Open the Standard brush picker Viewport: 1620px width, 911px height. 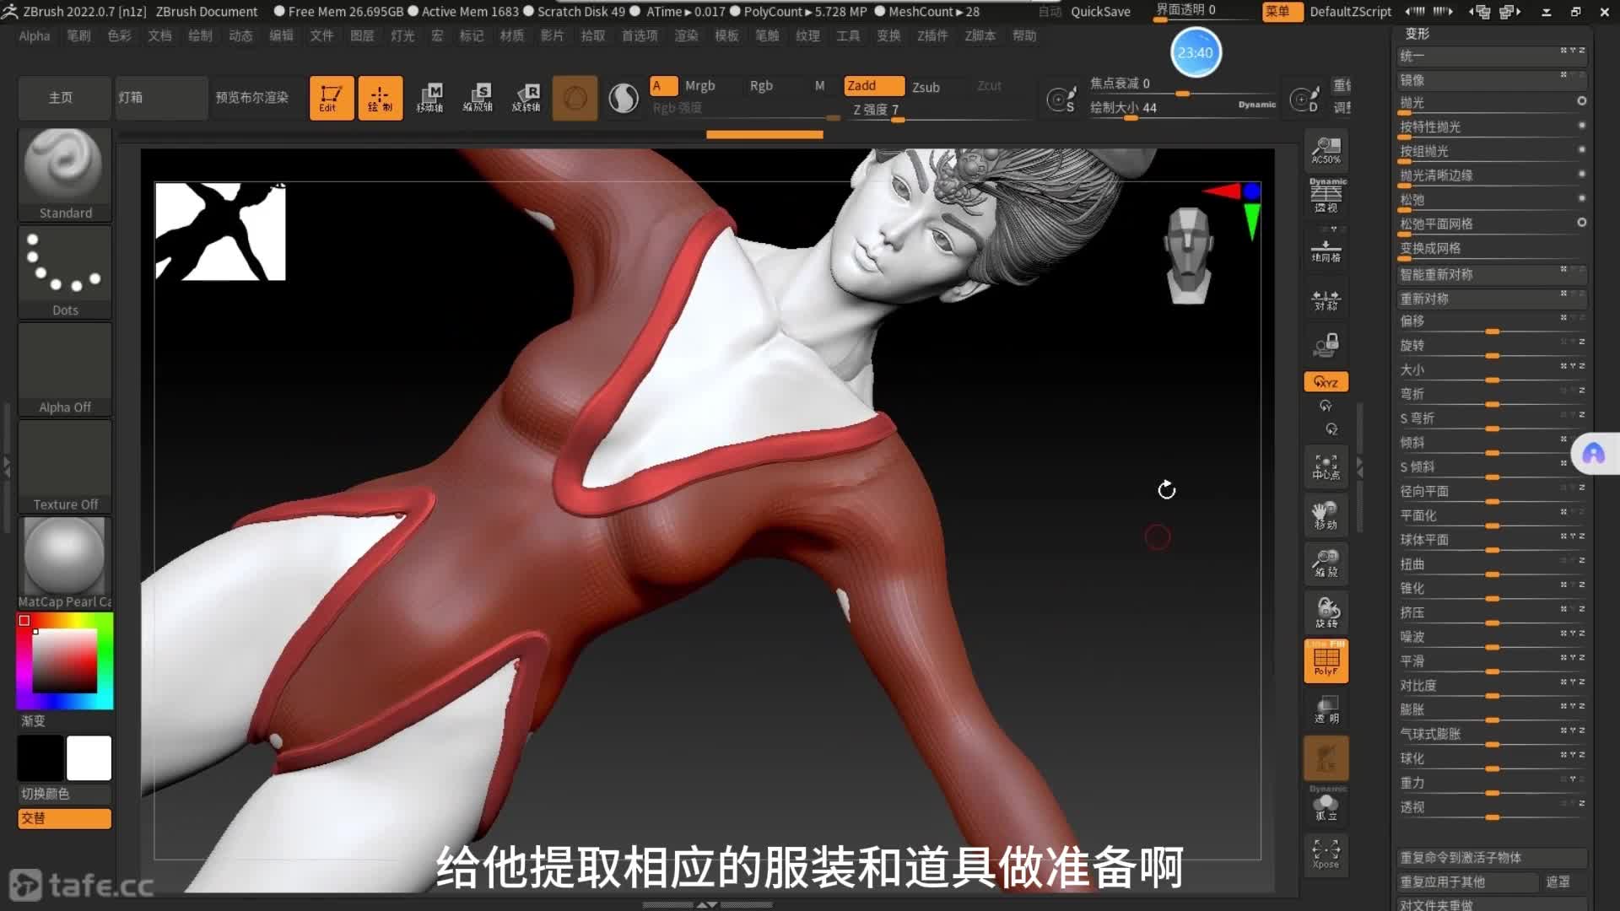click(x=65, y=175)
